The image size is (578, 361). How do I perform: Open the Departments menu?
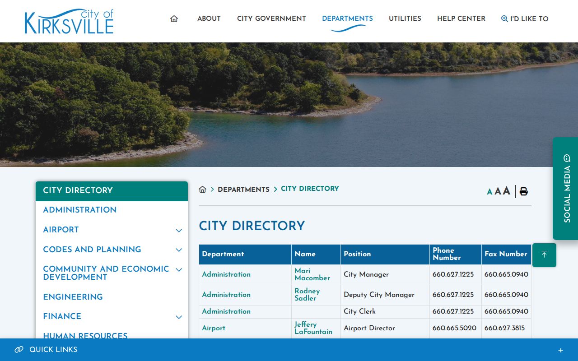pos(347,19)
